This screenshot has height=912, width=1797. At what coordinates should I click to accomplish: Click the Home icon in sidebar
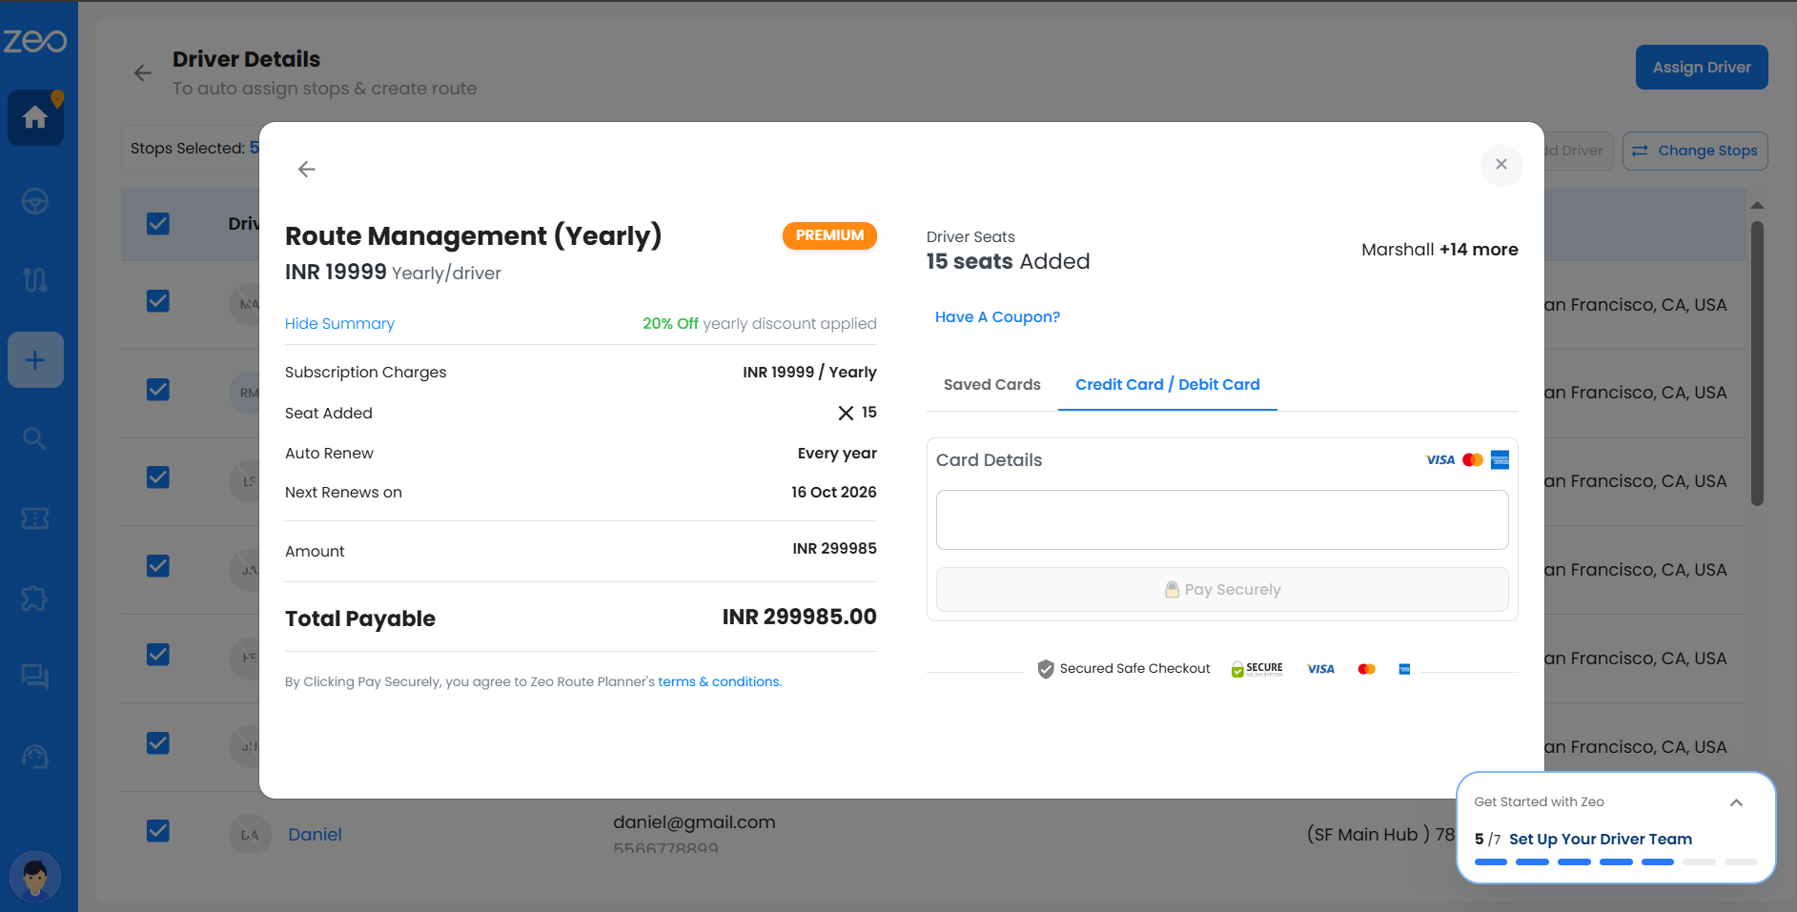coord(35,117)
